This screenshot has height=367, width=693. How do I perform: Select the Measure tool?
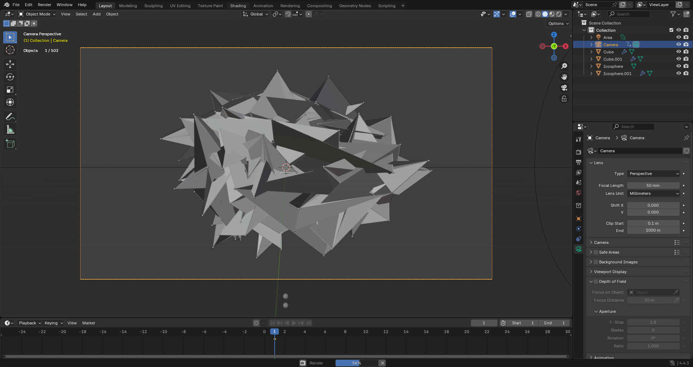point(10,130)
